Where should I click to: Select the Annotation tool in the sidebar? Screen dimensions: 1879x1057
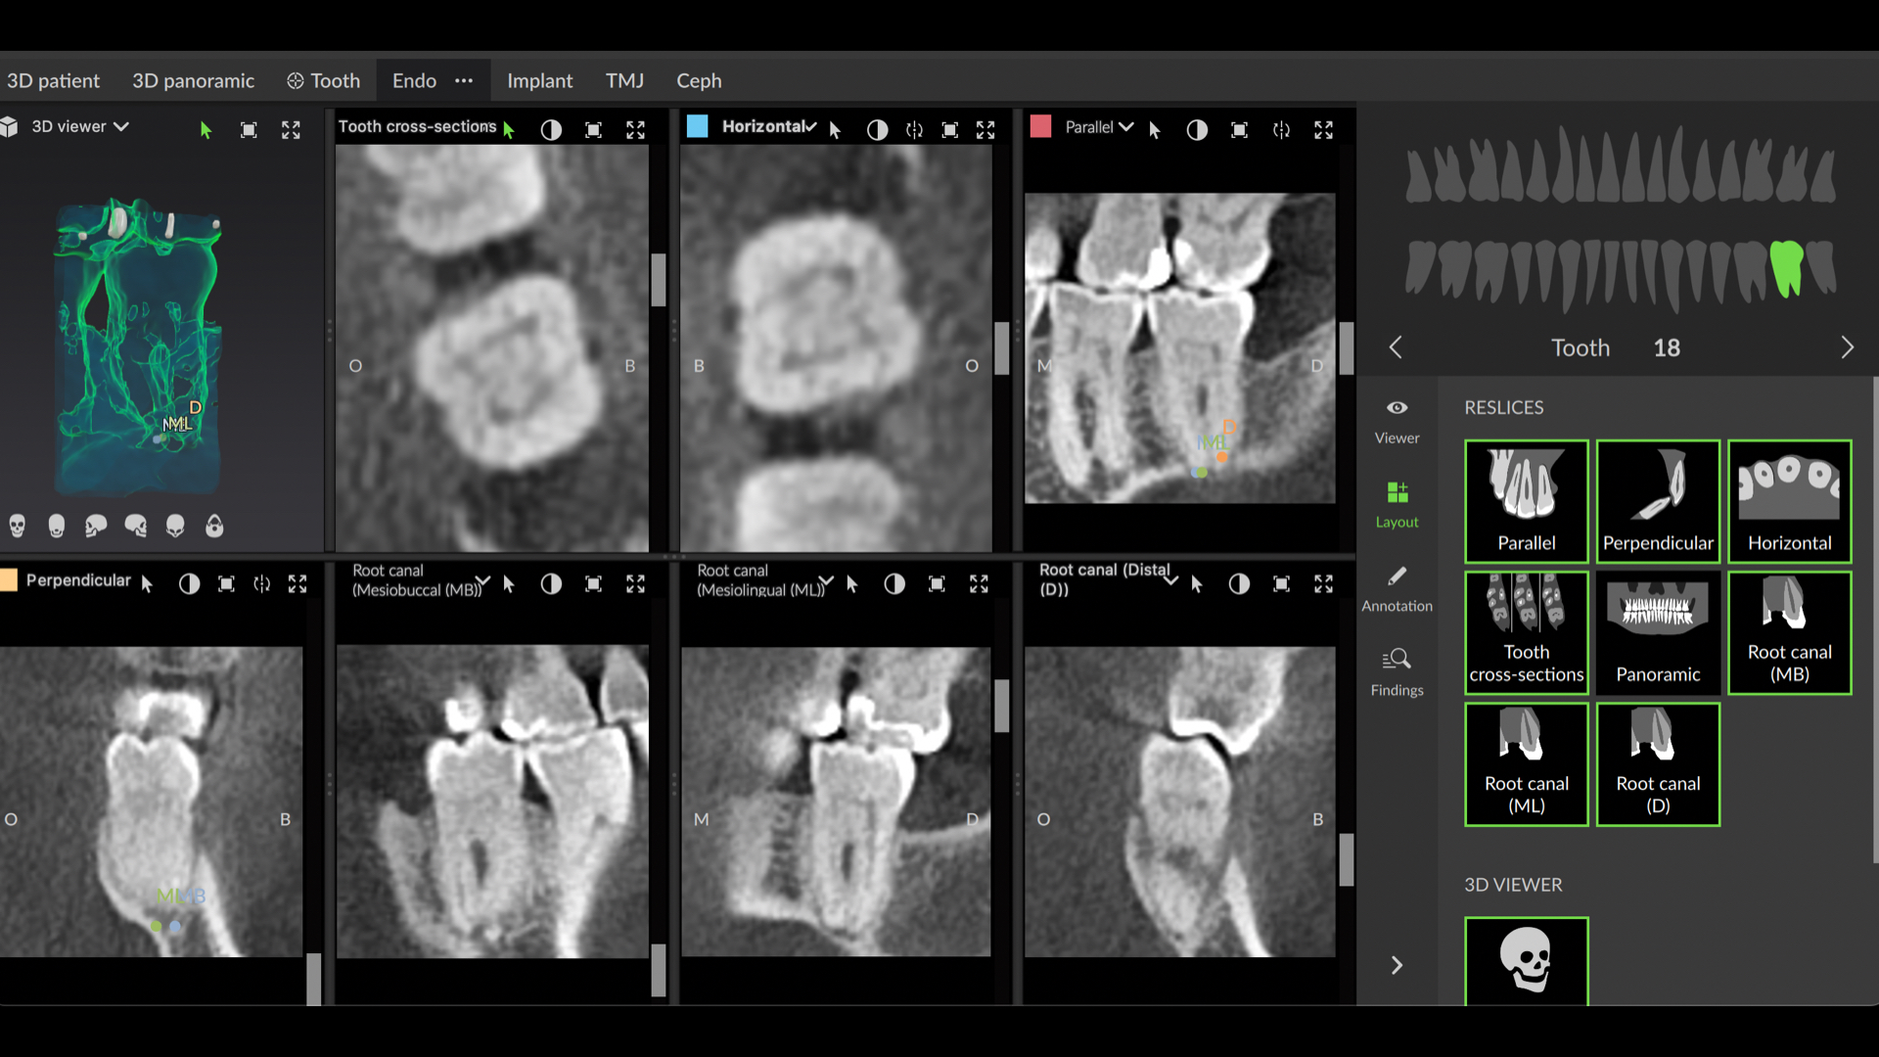(x=1397, y=585)
